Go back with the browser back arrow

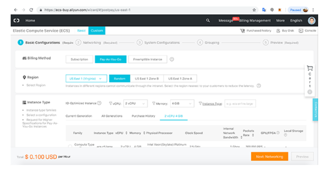pos(16,10)
